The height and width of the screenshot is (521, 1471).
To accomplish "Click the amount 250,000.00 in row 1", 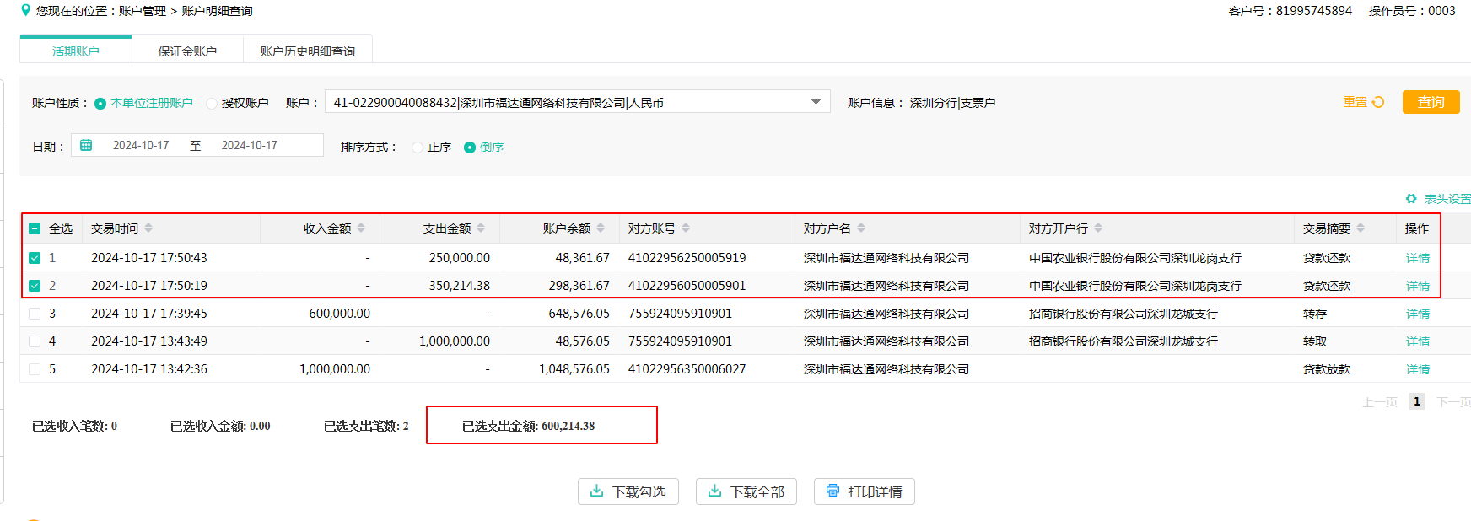I will (x=459, y=258).
